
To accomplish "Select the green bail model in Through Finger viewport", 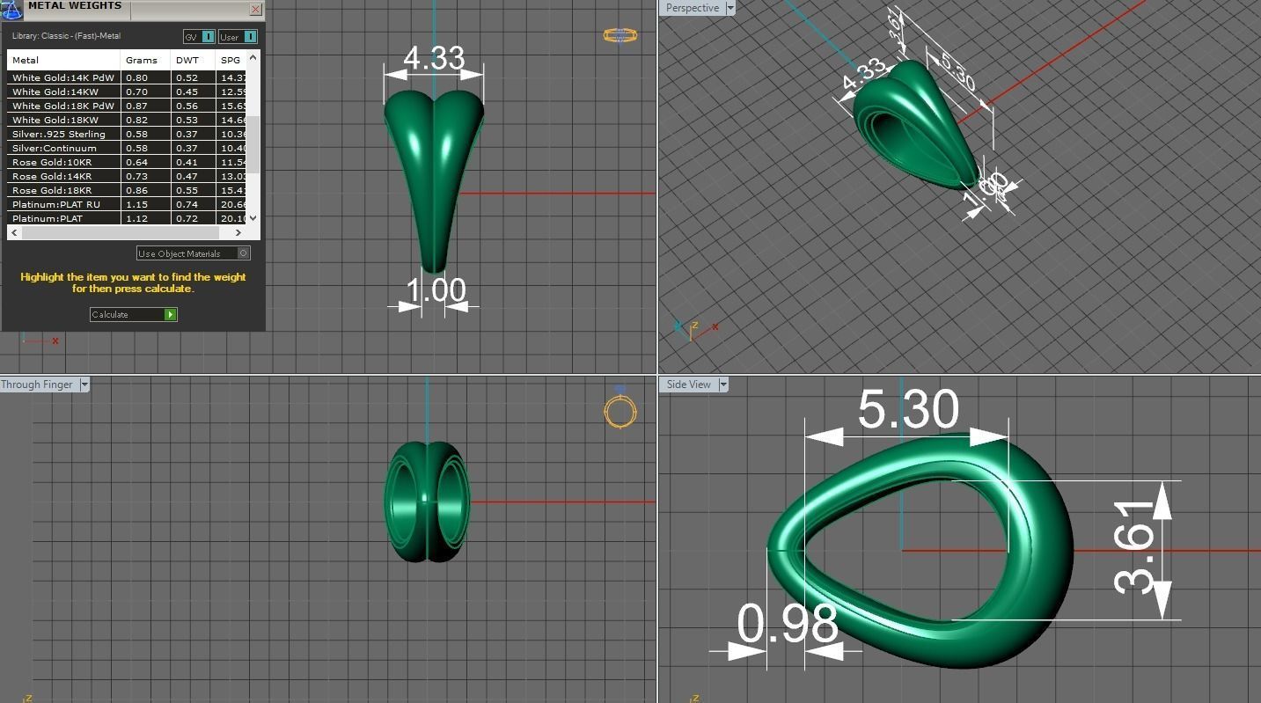I will 427,502.
